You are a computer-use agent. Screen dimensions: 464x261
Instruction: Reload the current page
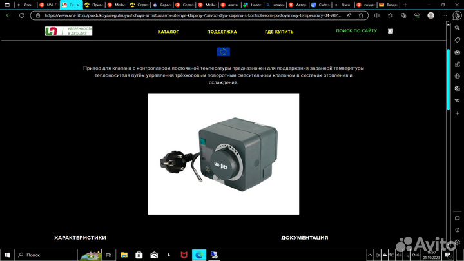click(x=22, y=15)
